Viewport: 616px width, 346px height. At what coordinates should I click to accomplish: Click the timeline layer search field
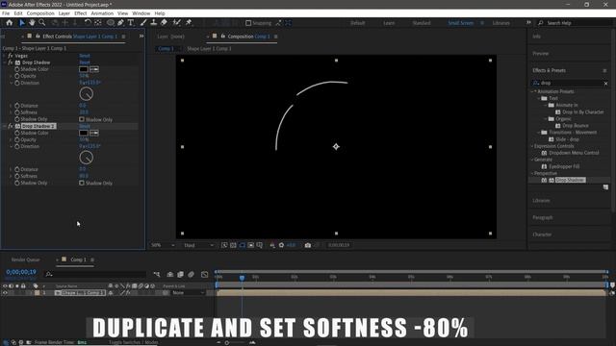pyautogui.click(x=94, y=274)
